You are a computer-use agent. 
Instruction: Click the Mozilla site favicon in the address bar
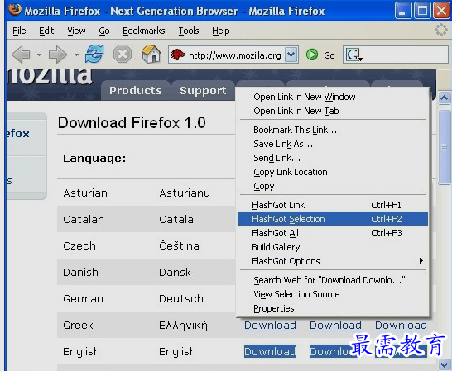click(x=177, y=55)
